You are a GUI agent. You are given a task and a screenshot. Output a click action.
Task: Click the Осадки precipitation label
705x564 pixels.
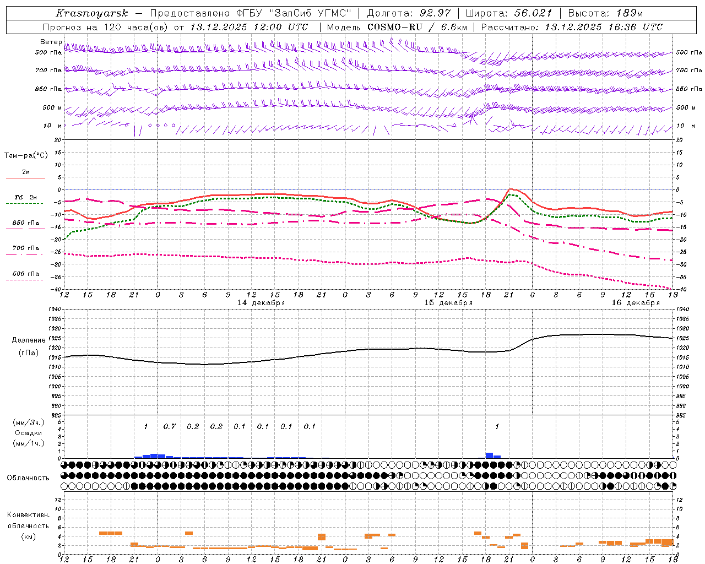point(29,433)
